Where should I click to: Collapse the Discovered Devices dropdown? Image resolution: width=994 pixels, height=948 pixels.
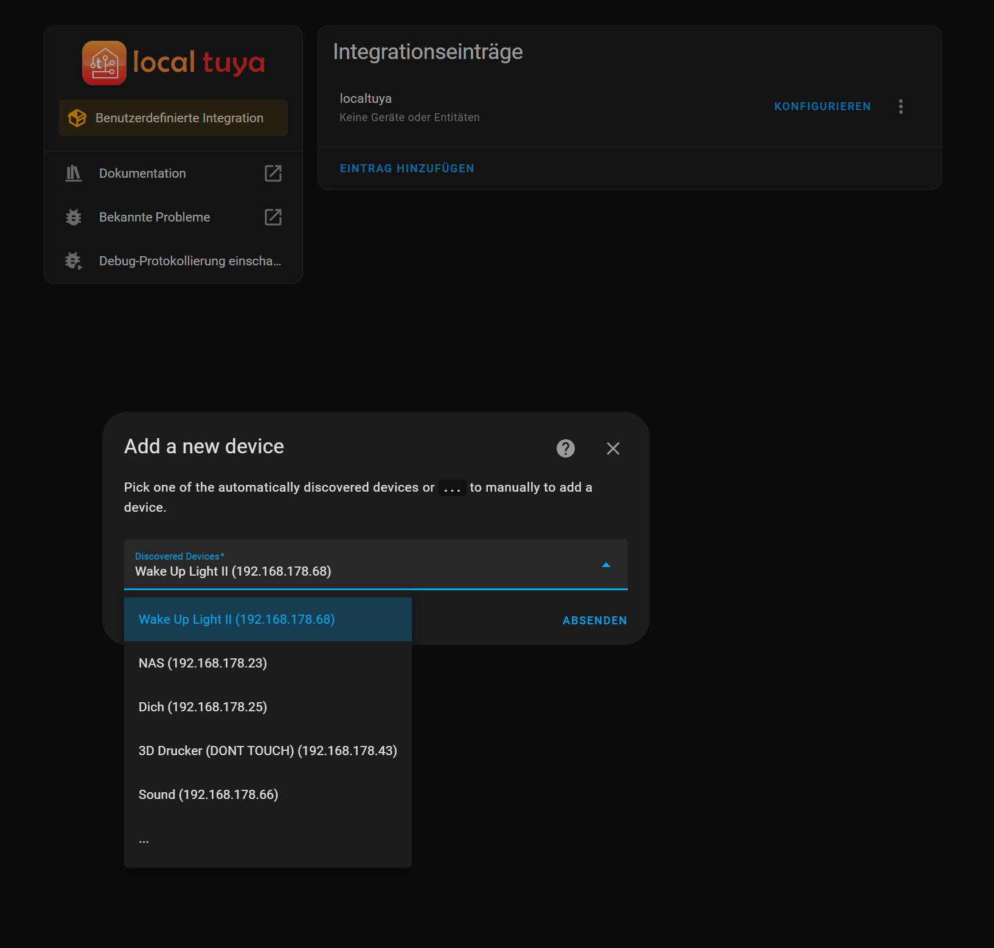tap(606, 564)
